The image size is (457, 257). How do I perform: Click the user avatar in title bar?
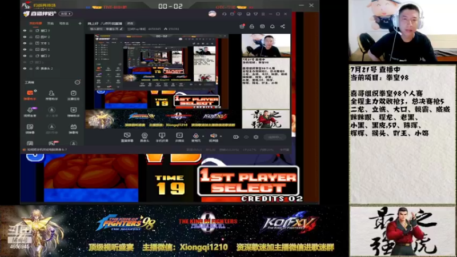pos(213,14)
